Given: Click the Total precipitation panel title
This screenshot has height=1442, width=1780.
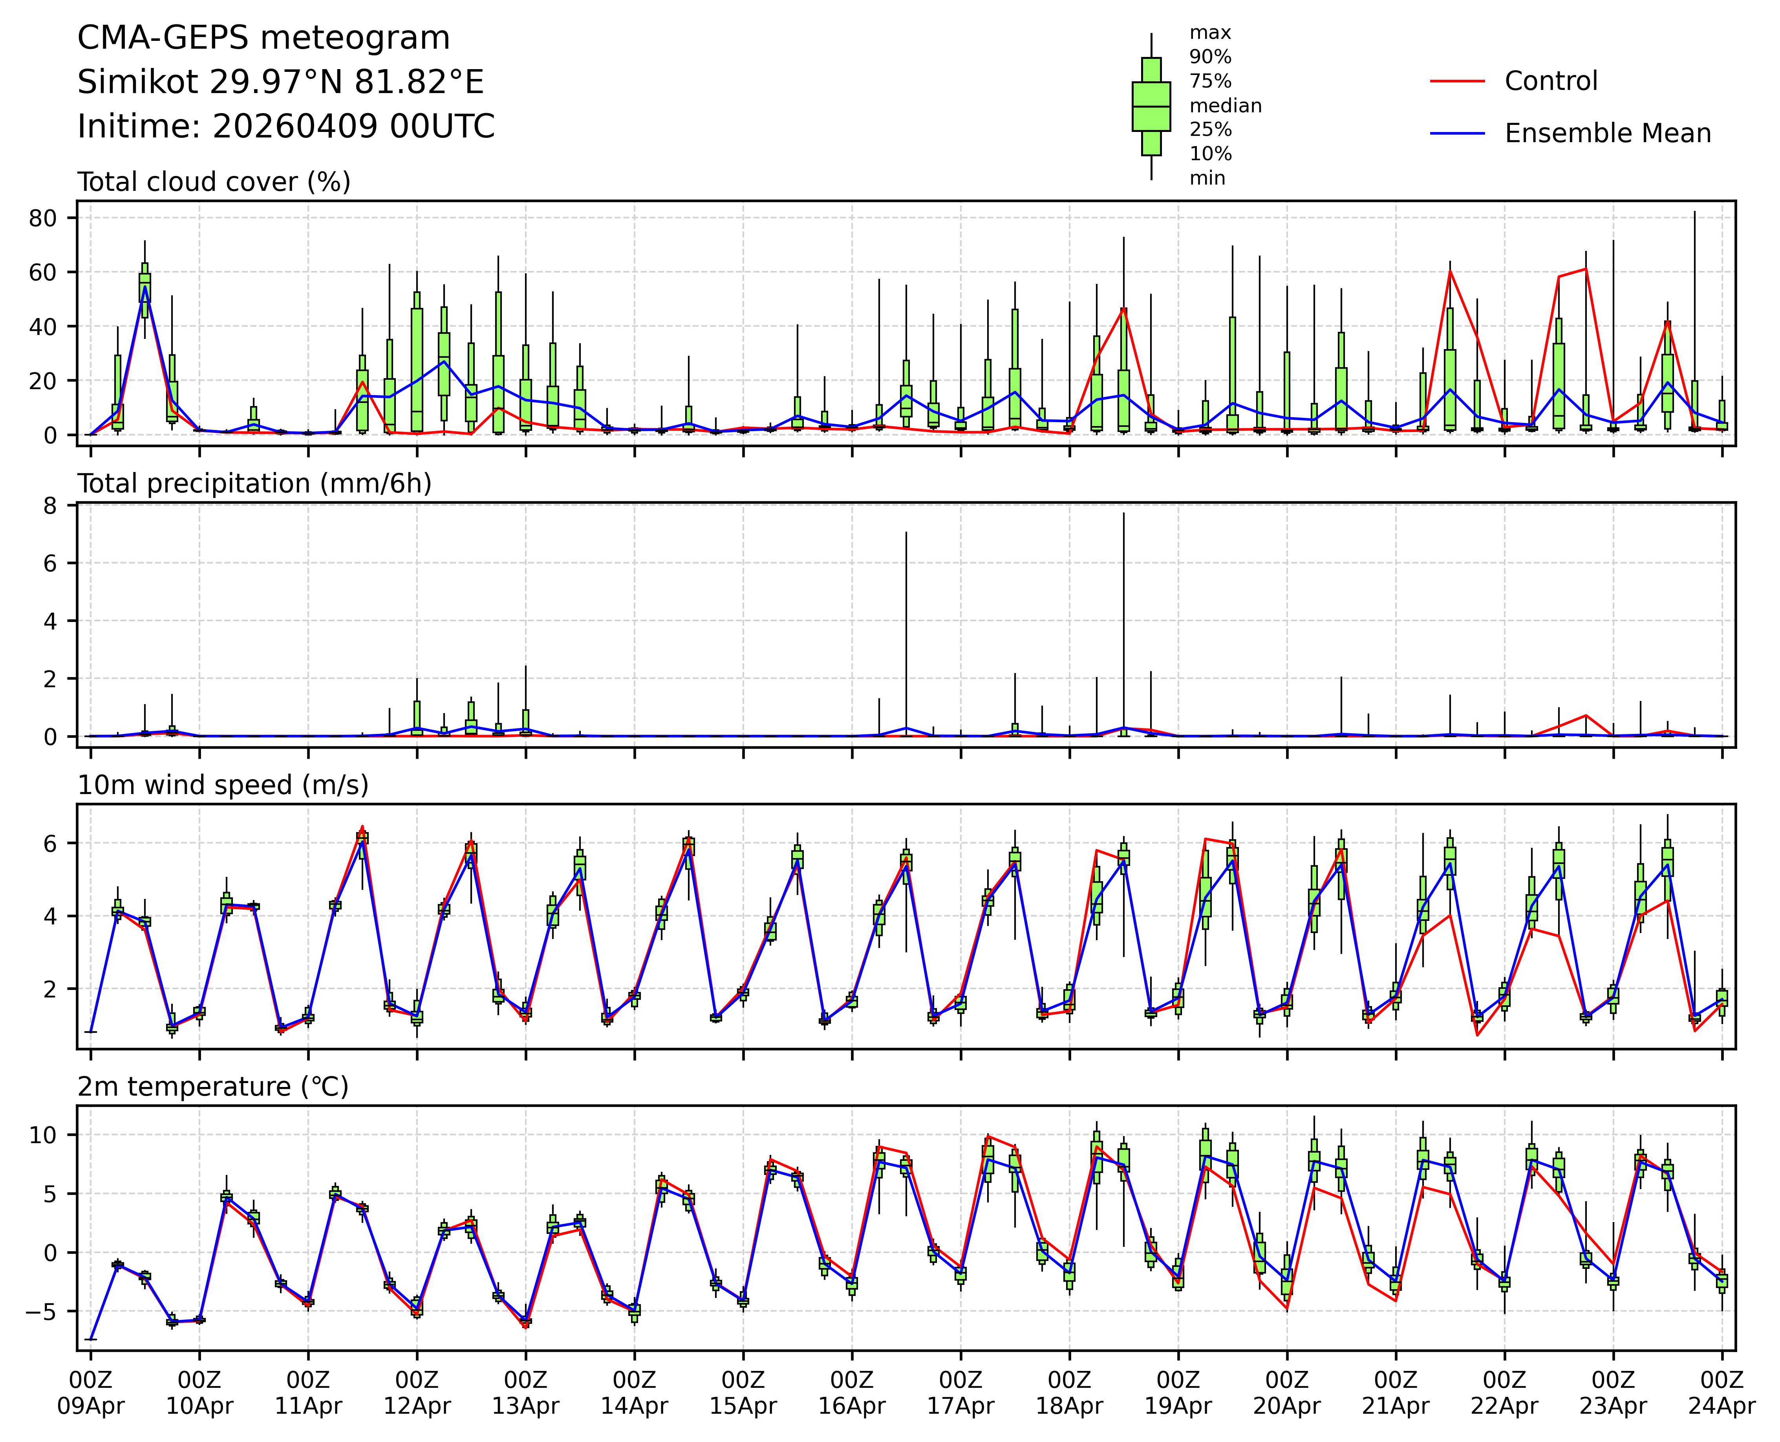Looking at the screenshot, I should coord(254,483).
